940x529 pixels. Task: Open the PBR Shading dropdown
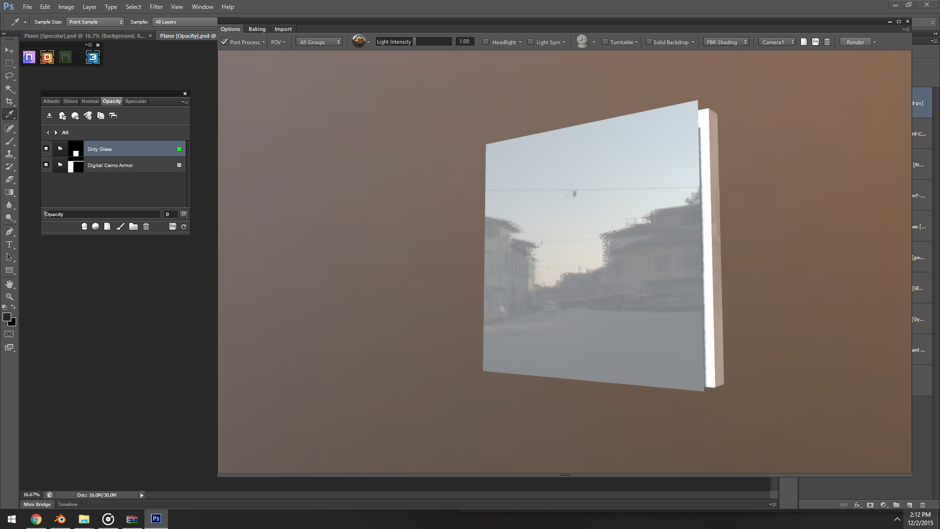coord(727,42)
